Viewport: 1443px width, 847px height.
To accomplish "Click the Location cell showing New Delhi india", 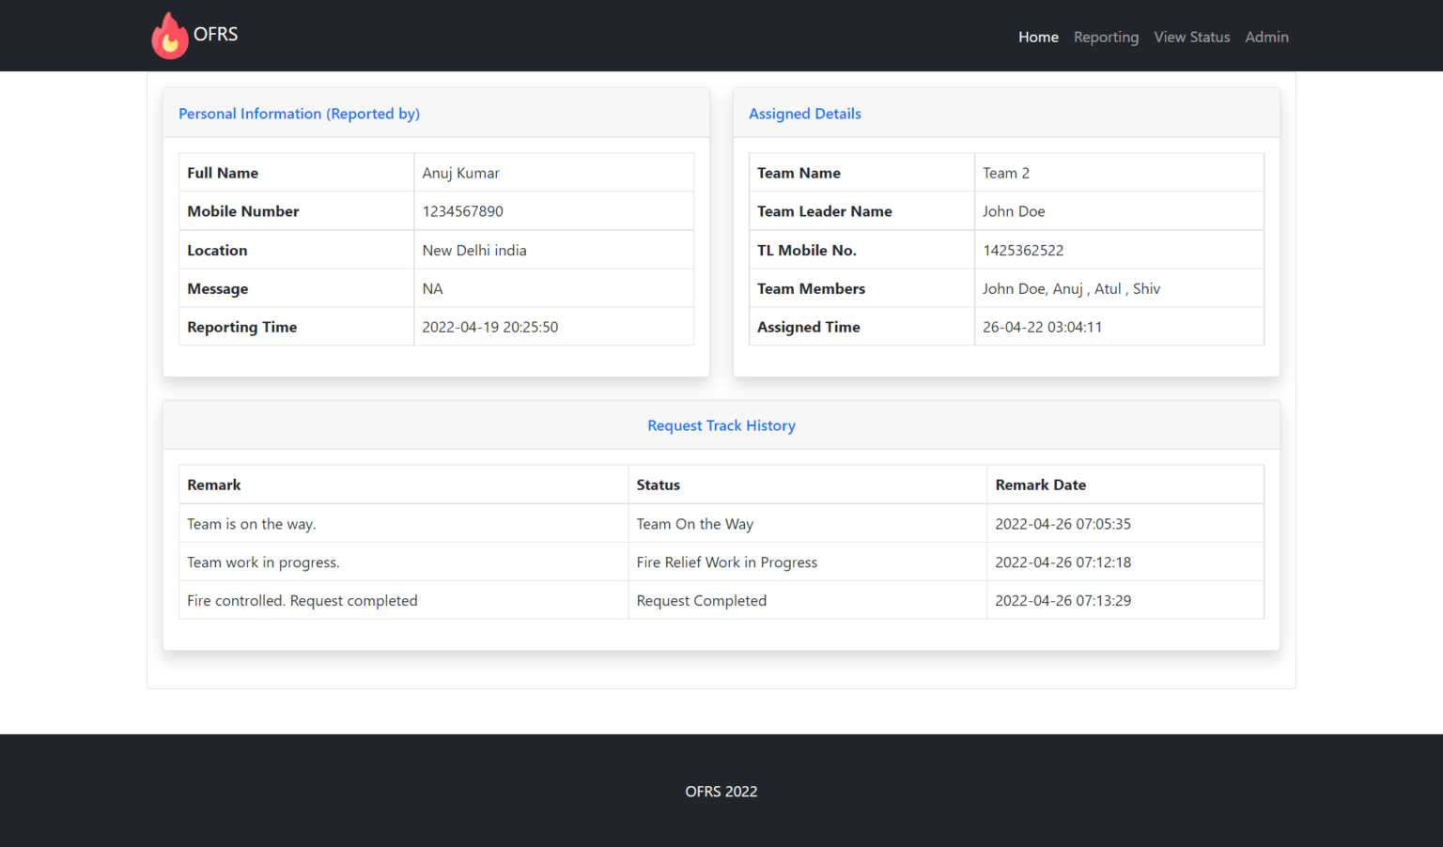I will click(474, 250).
